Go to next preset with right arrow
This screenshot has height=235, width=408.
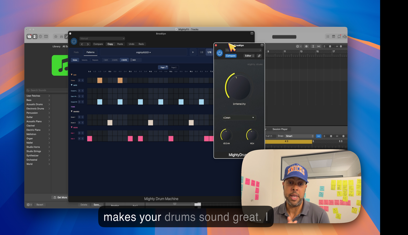tap(88, 44)
